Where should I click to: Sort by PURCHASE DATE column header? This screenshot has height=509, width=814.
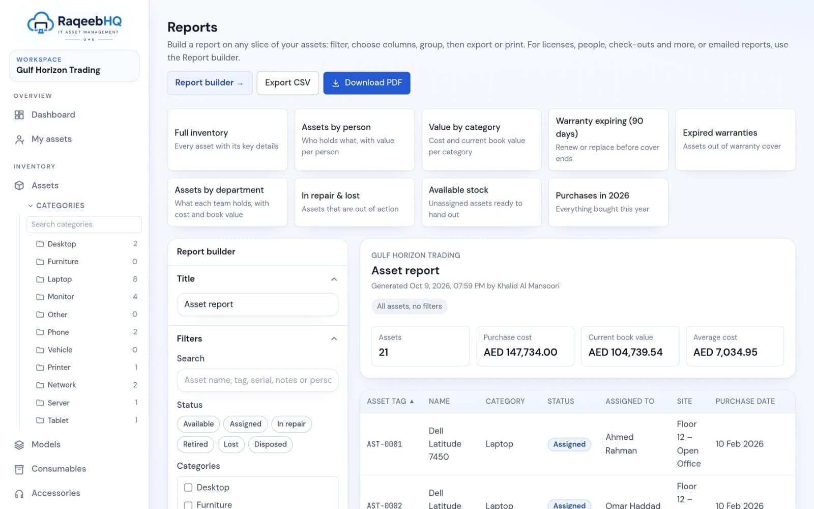pos(745,402)
